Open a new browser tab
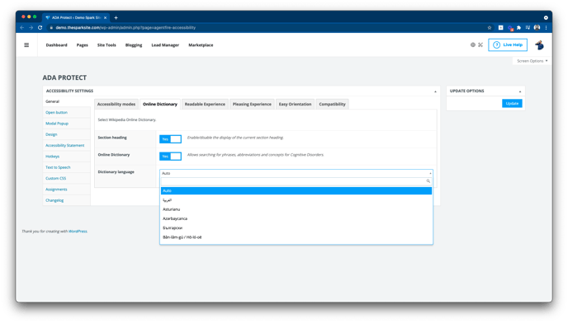The height and width of the screenshot is (323, 568). pyautogui.click(x=116, y=17)
